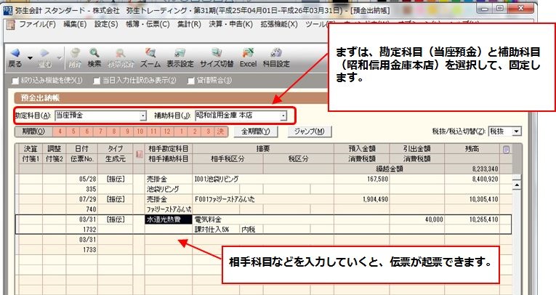Click the 167,580 deposit amount cell
The image size is (556, 295).
[362, 179]
